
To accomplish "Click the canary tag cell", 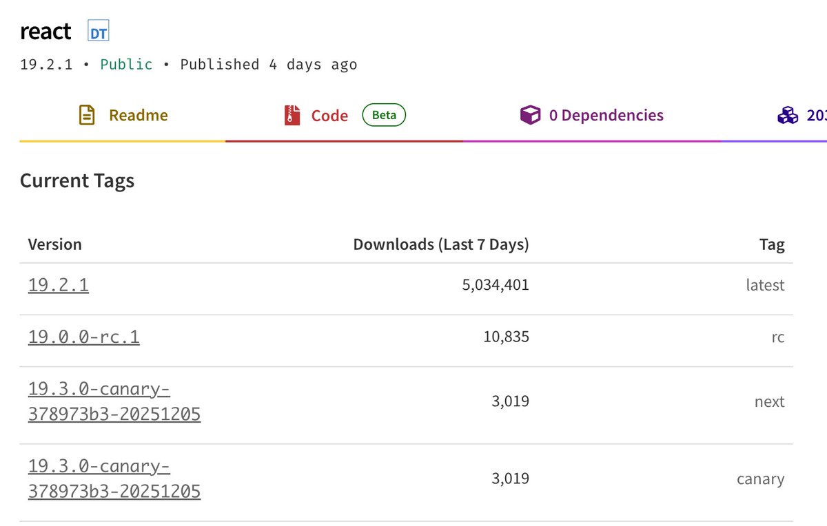I will 761,479.
